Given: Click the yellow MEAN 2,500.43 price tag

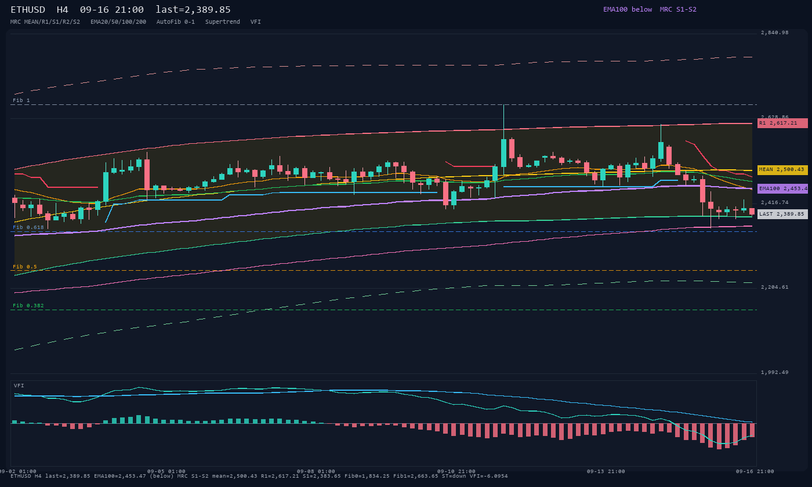Looking at the screenshot, I should (782, 170).
